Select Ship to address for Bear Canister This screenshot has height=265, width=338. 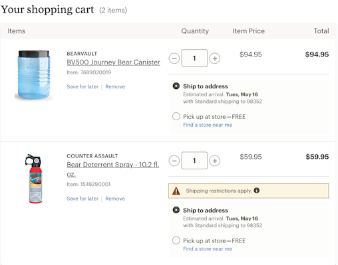(x=176, y=86)
